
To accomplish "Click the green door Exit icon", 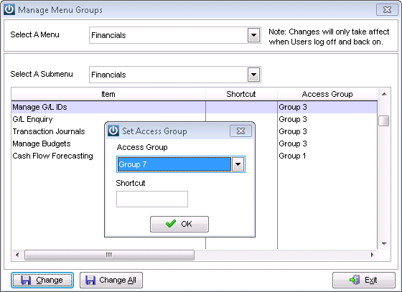I will (x=355, y=280).
